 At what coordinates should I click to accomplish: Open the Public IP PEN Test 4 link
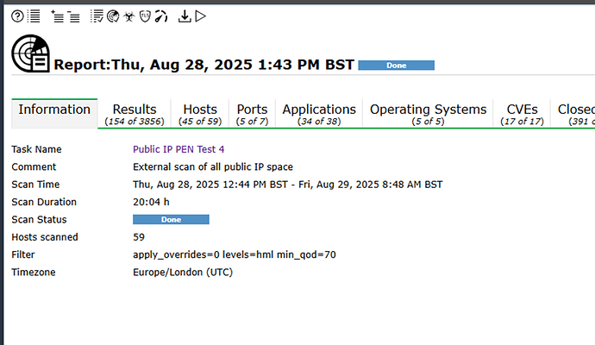178,149
